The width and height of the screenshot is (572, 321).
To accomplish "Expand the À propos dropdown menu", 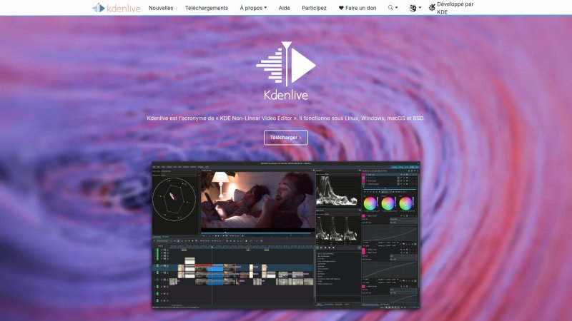I will [x=253, y=8].
